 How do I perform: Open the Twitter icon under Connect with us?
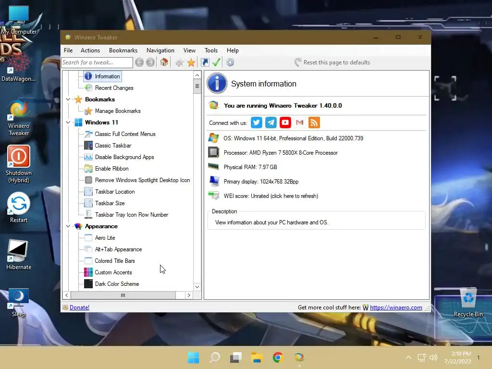[257, 123]
